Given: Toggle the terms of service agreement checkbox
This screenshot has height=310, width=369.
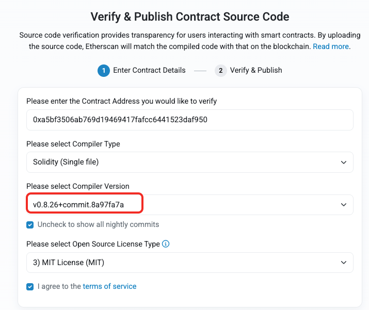Looking at the screenshot, I should 30,287.
